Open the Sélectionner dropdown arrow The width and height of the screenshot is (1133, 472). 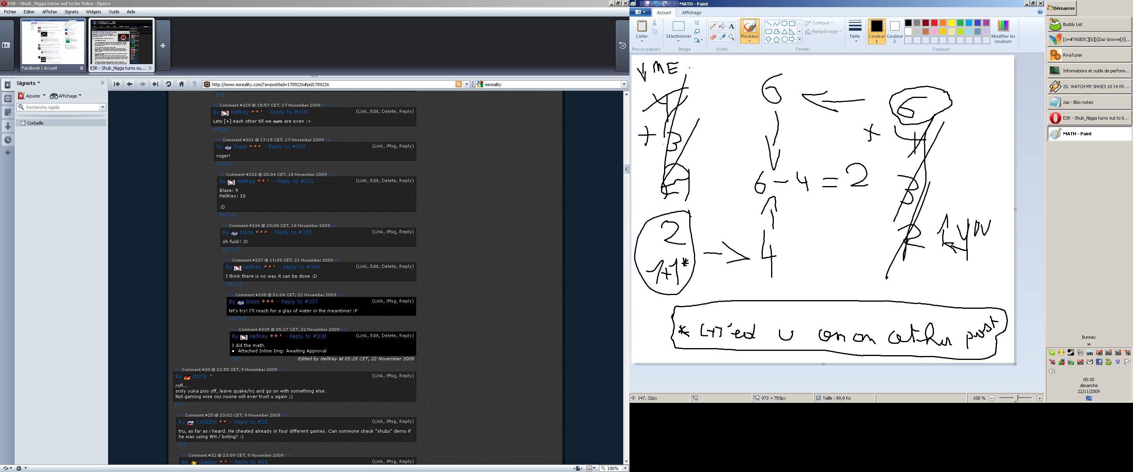click(x=678, y=41)
